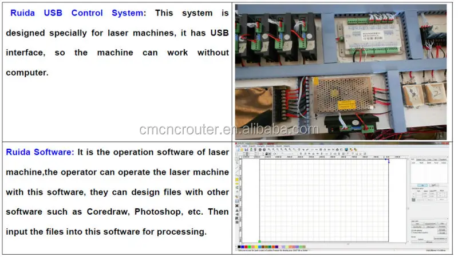Click the Stop button in laser work
Image resolution: width=458 pixels, height=257 pixels.
442,223
